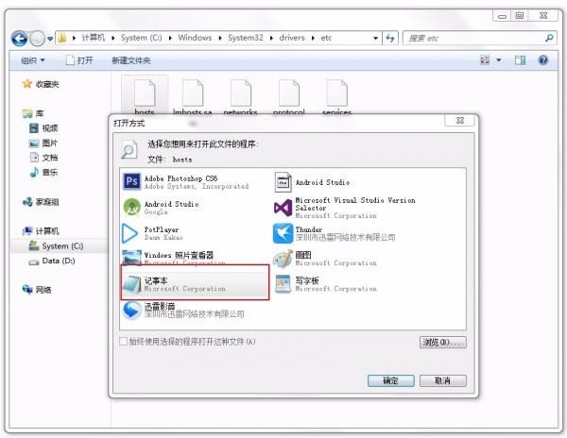Image resolution: width=567 pixels, height=438 pixels.
Task: Click the 搜索 etc search box
Action: click(x=473, y=38)
